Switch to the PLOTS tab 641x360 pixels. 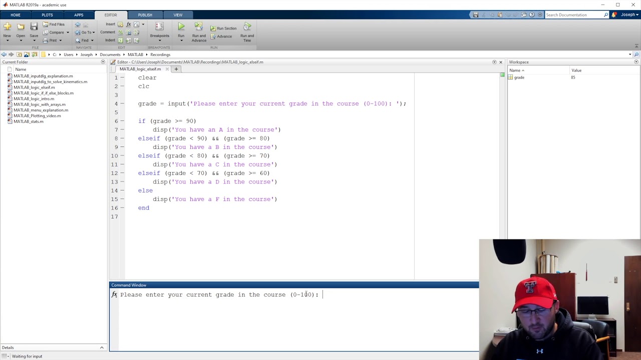[47, 15]
